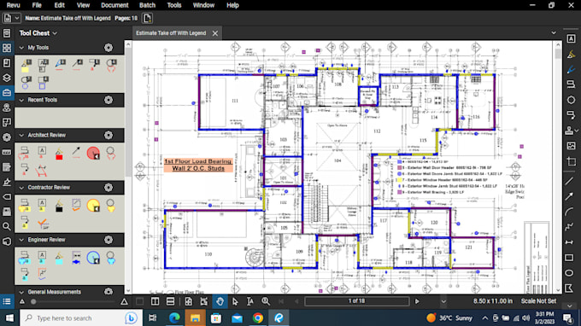Open the Document menu
Screen dimensions: 581x326
[x=114, y=5]
